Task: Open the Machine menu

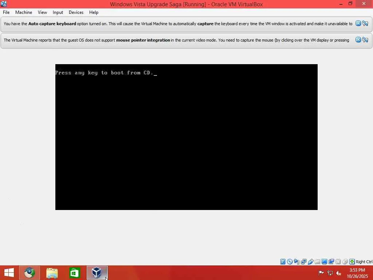Action: coord(24,12)
